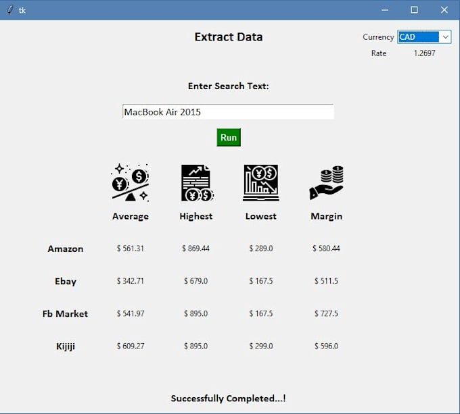Click Fb Market average value $ 541.97
This screenshot has width=460, height=414.
pyautogui.click(x=131, y=313)
